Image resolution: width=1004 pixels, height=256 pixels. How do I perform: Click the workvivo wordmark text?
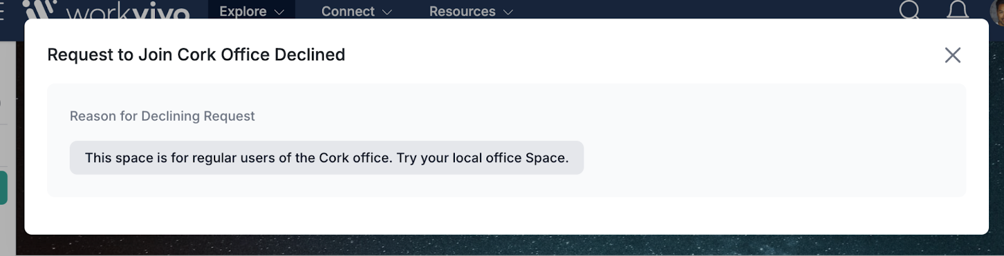pyautogui.click(x=127, y=11)
